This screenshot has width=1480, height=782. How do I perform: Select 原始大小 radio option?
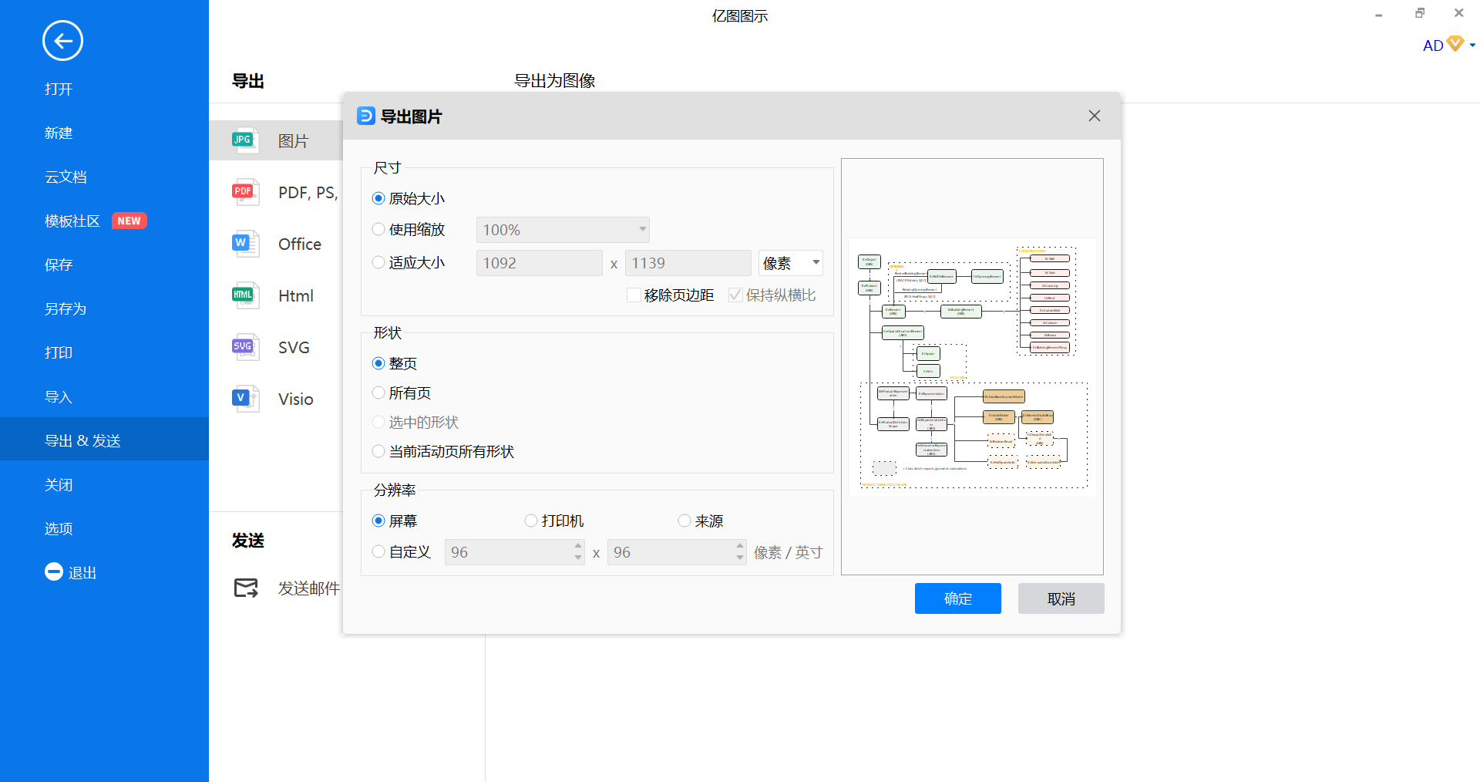pyautogui.click(x=378, y=198)
